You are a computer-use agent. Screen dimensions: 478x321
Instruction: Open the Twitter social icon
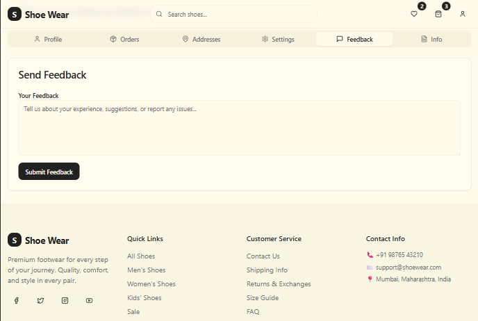coord(40,300)
